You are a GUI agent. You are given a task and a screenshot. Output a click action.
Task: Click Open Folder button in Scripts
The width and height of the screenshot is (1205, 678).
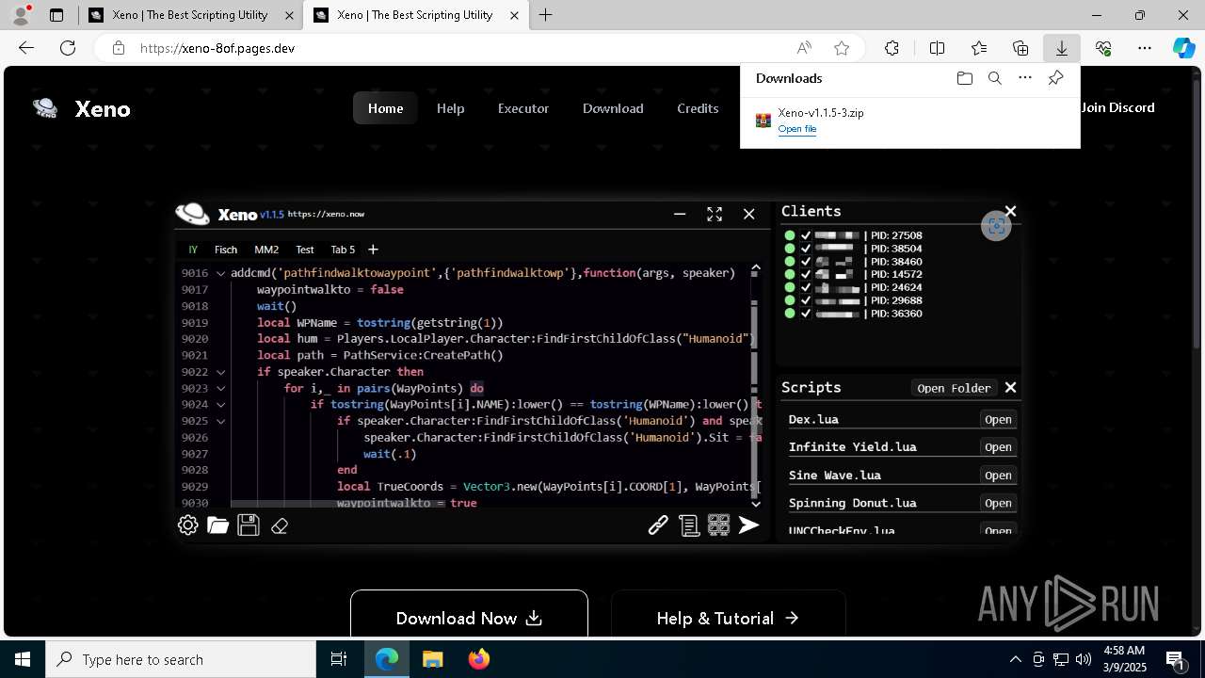(x=954, y=388)
